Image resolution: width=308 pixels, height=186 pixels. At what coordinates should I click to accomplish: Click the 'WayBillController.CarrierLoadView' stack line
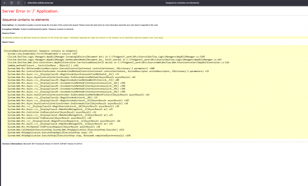coord(118,62)
